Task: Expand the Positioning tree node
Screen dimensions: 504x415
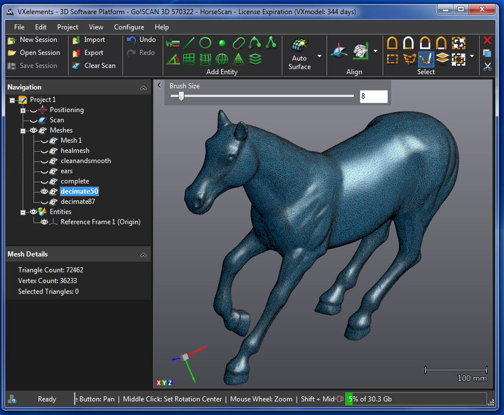Action: pyautogui.click(x=23, y=110)
